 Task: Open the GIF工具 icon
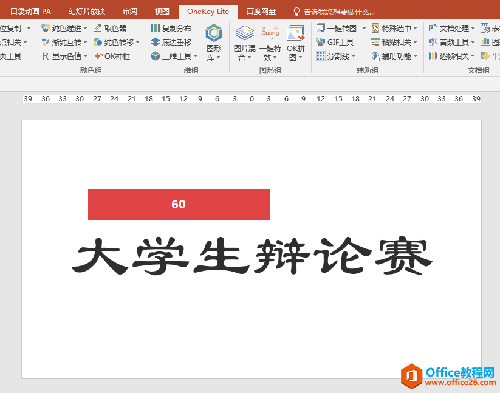tap(320, 42)
